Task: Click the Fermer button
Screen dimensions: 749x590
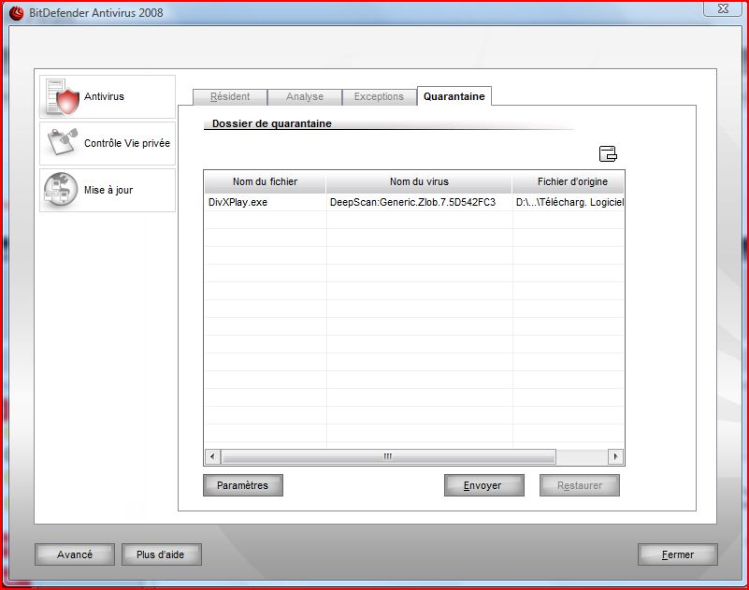Action: [x=678, y=554]
